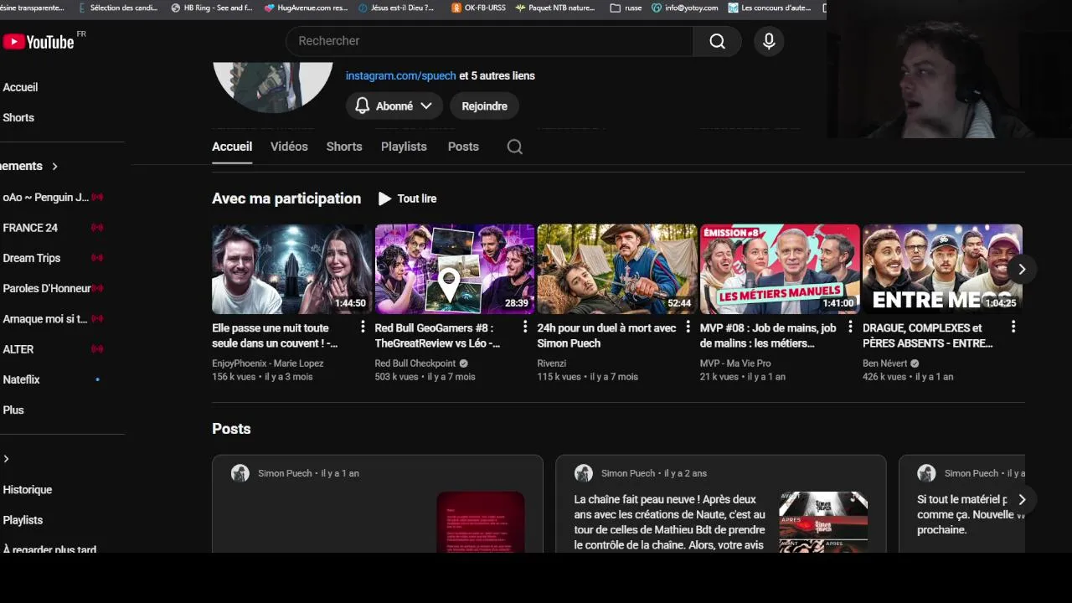The height and width of the screenshot is (603, 1072).
Task: Open options menu for EnjoyPhoenix convent video
Action: 363,327
